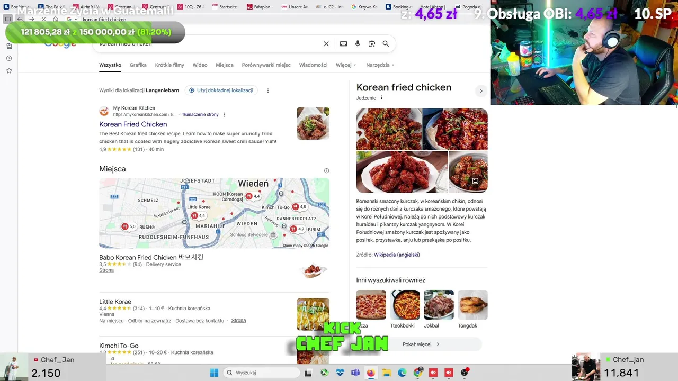This screenshot has height=381, width=678.
Task: Click the Windows taskbar Wyszukaj search box
Action: [262, 373]
